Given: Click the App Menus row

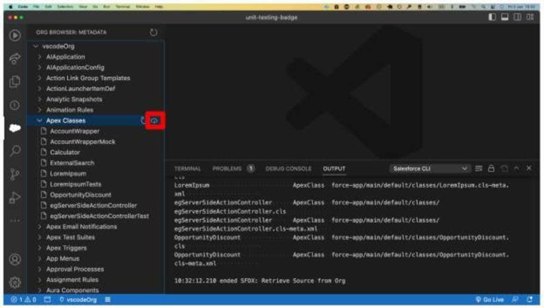Looking at the screenshot, I should tap(96, 258).
